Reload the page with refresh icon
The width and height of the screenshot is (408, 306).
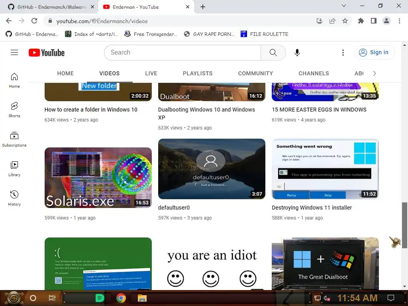pos(34,21)
